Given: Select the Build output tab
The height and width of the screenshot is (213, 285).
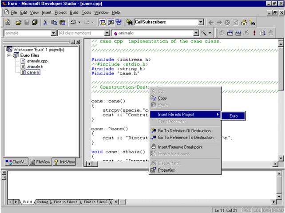Looking at the screenshot, I should click(x=27, y=202).
